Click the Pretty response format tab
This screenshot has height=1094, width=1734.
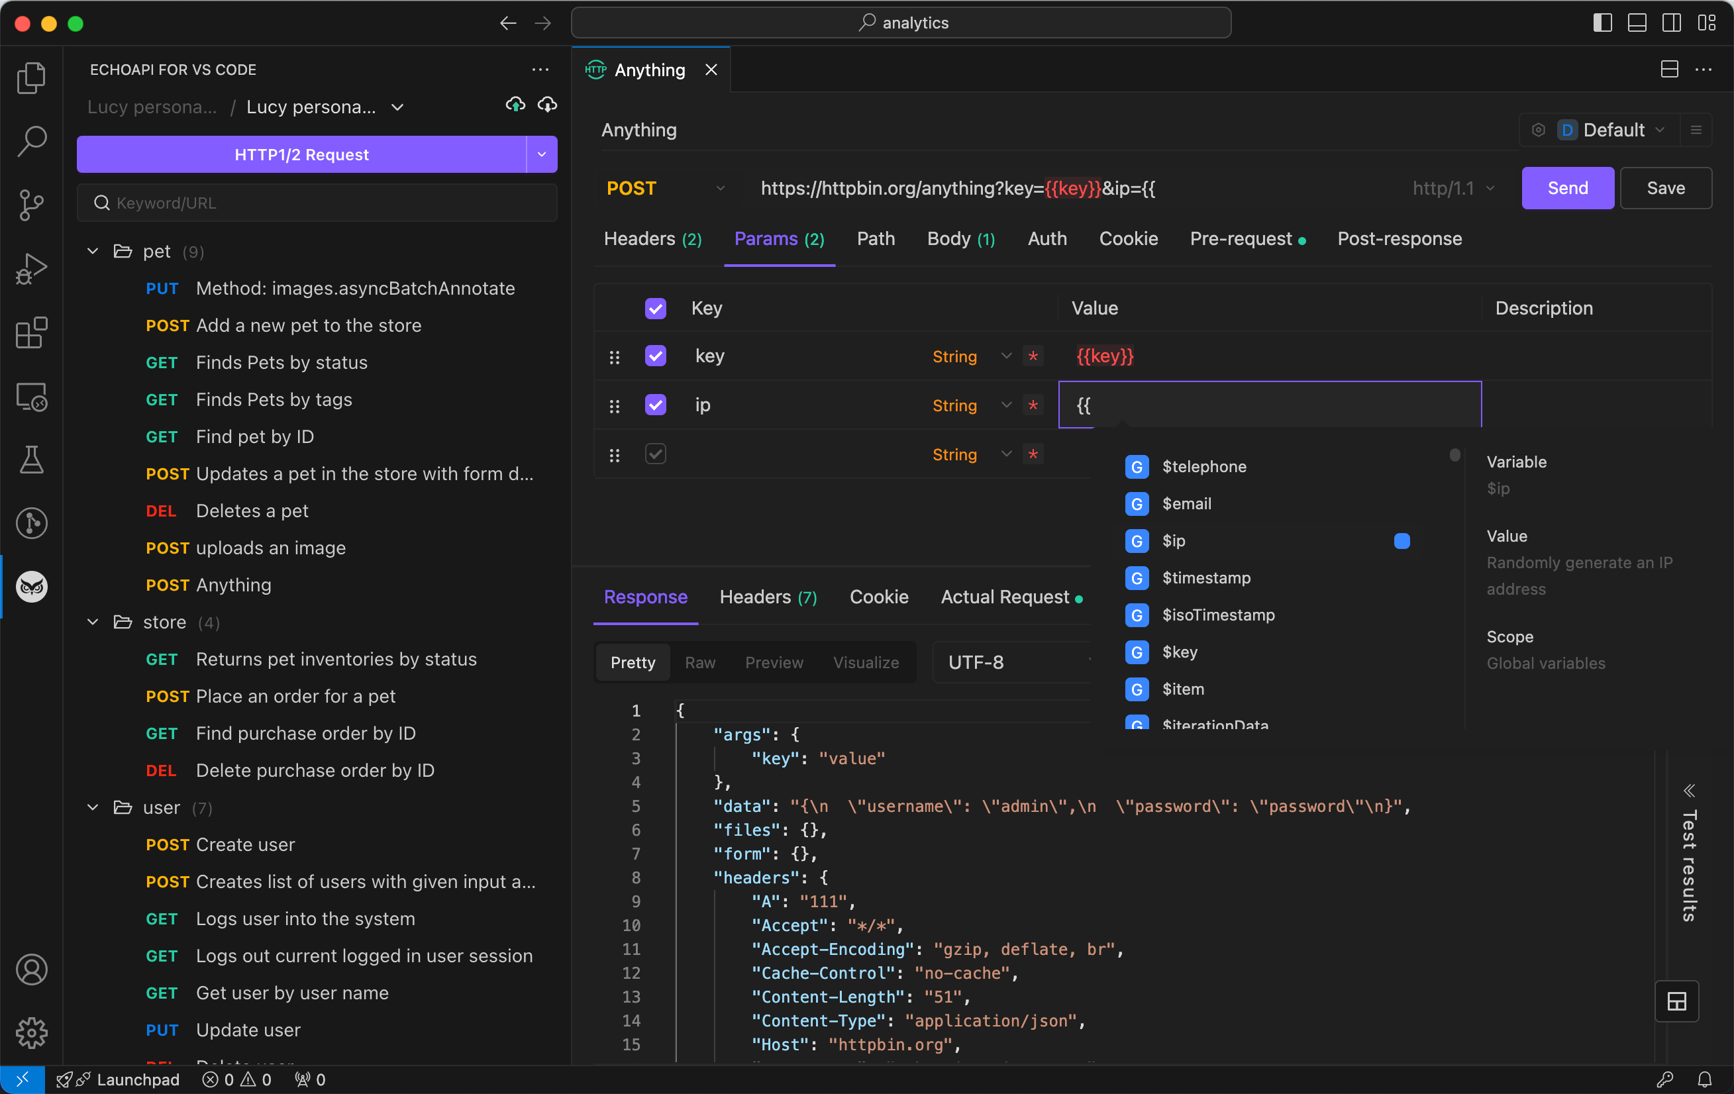(633, 663)
